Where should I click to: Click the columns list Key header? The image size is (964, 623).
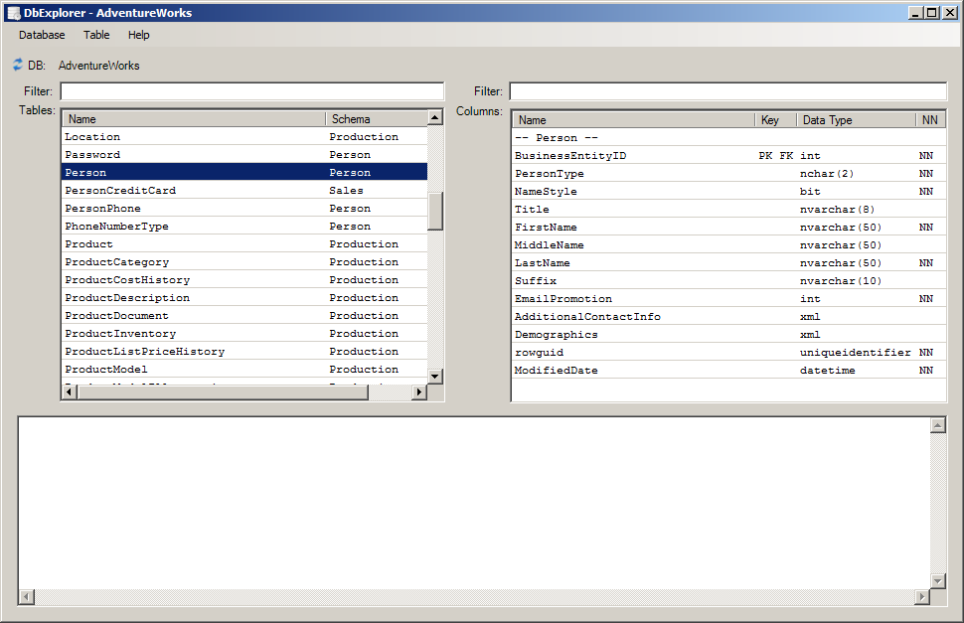[x=775, y=120]
